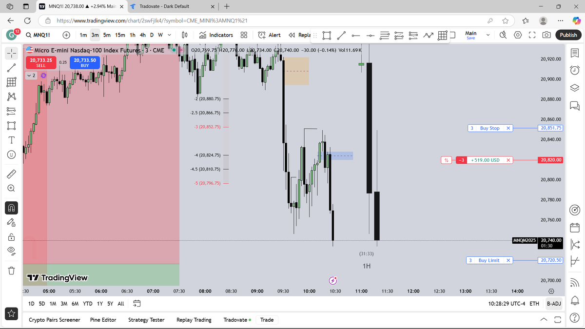The width and height of the screenshot is (585, 329).
Task: Open the object tree layers panel
Action: [574, 88]
